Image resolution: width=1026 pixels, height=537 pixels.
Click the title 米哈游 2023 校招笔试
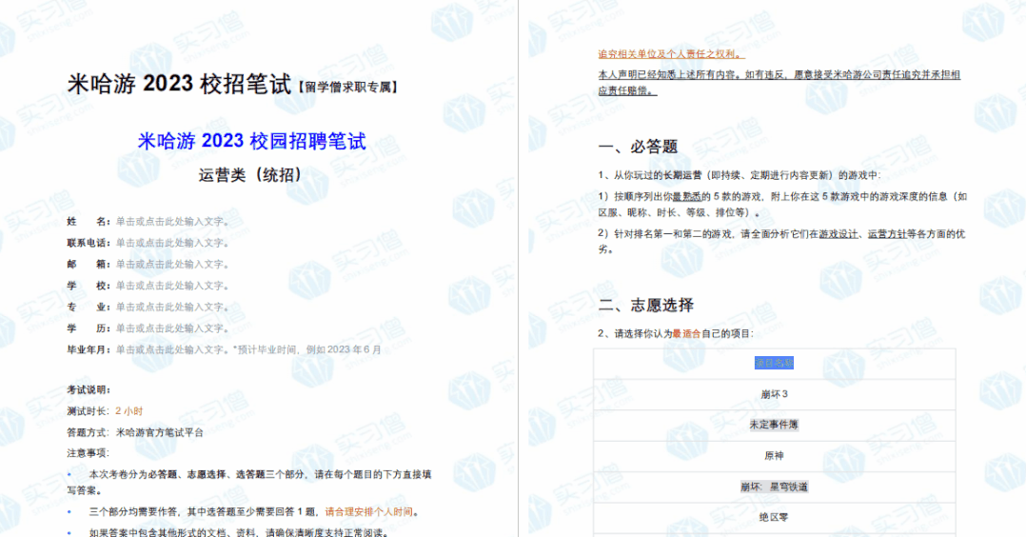tap(179, 84)
